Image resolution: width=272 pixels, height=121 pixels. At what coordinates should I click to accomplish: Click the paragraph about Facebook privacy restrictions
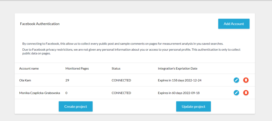click(131, 51)
